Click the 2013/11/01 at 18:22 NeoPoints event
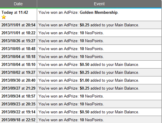Image resolution: width=162 pixels, height=123 pixels. coord(71,33)
